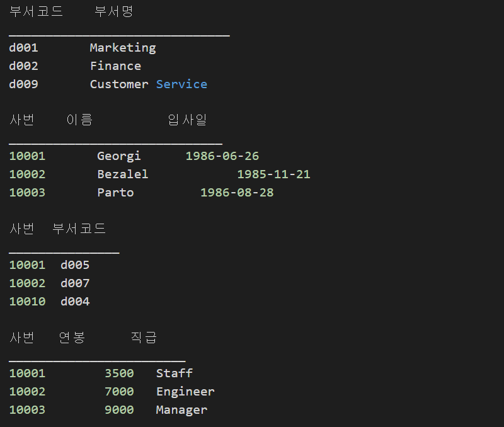Click department code d004
This screenshot has width=504, height=427.
pyautogui.click(x=75, y=302)
